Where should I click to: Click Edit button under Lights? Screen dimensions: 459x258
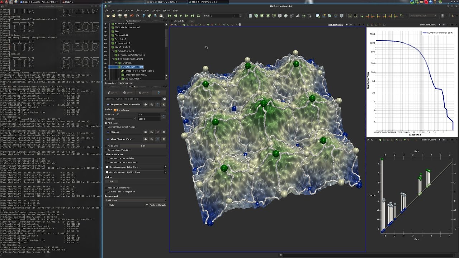[111, 181]
